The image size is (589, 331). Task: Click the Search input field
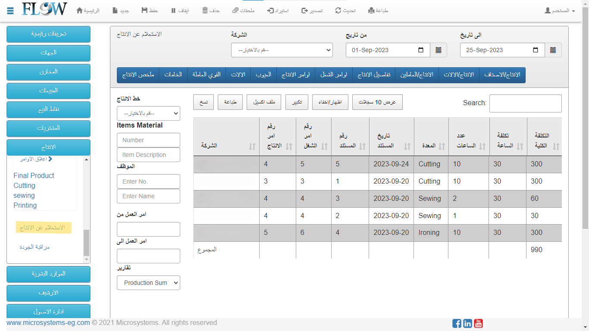coord(525,103)
